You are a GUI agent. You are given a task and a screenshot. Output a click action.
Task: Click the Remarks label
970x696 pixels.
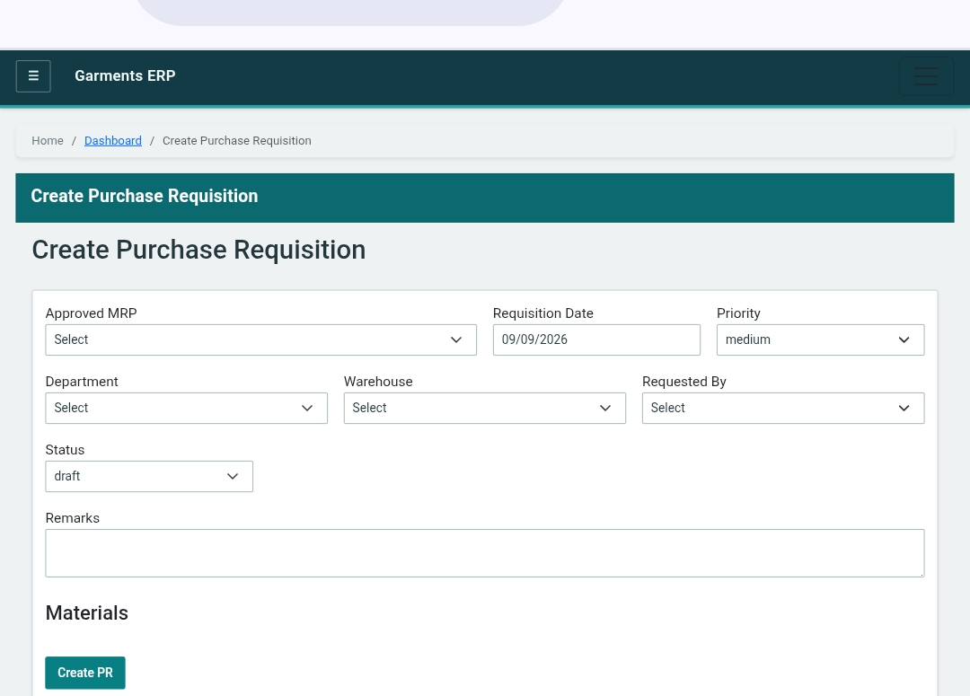pos(73,518)
